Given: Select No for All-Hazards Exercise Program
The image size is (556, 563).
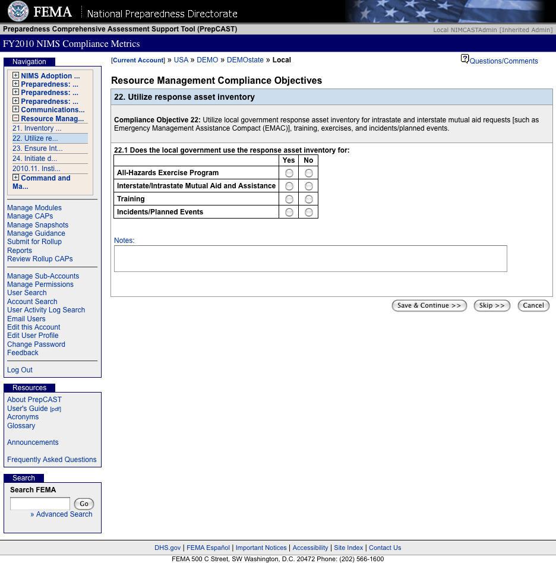Looking at the screenshot, I should point(308,173).
